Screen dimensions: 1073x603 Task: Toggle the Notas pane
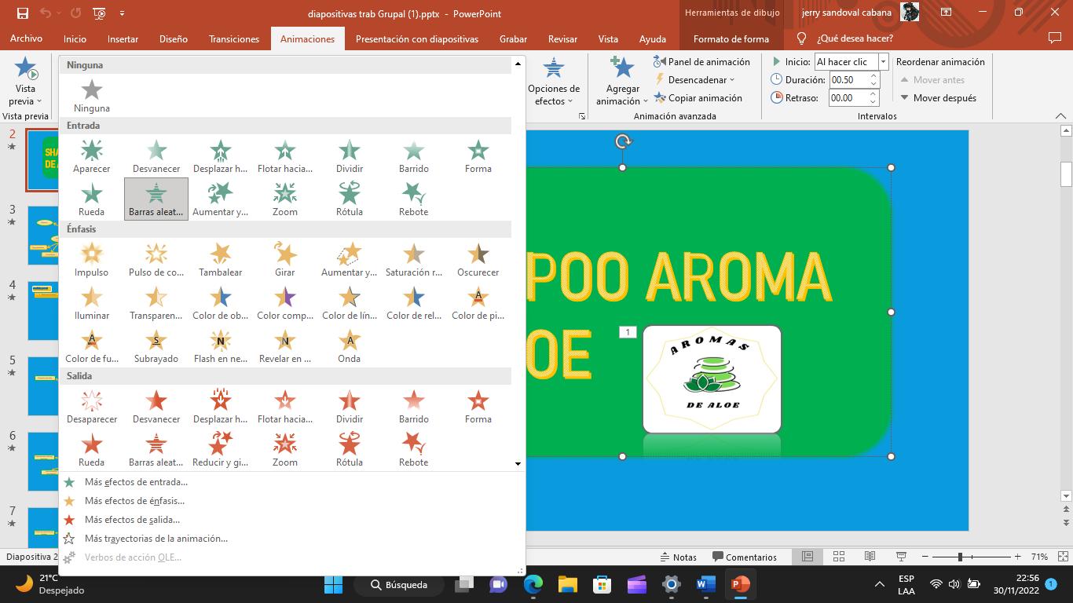coord(678,557)
